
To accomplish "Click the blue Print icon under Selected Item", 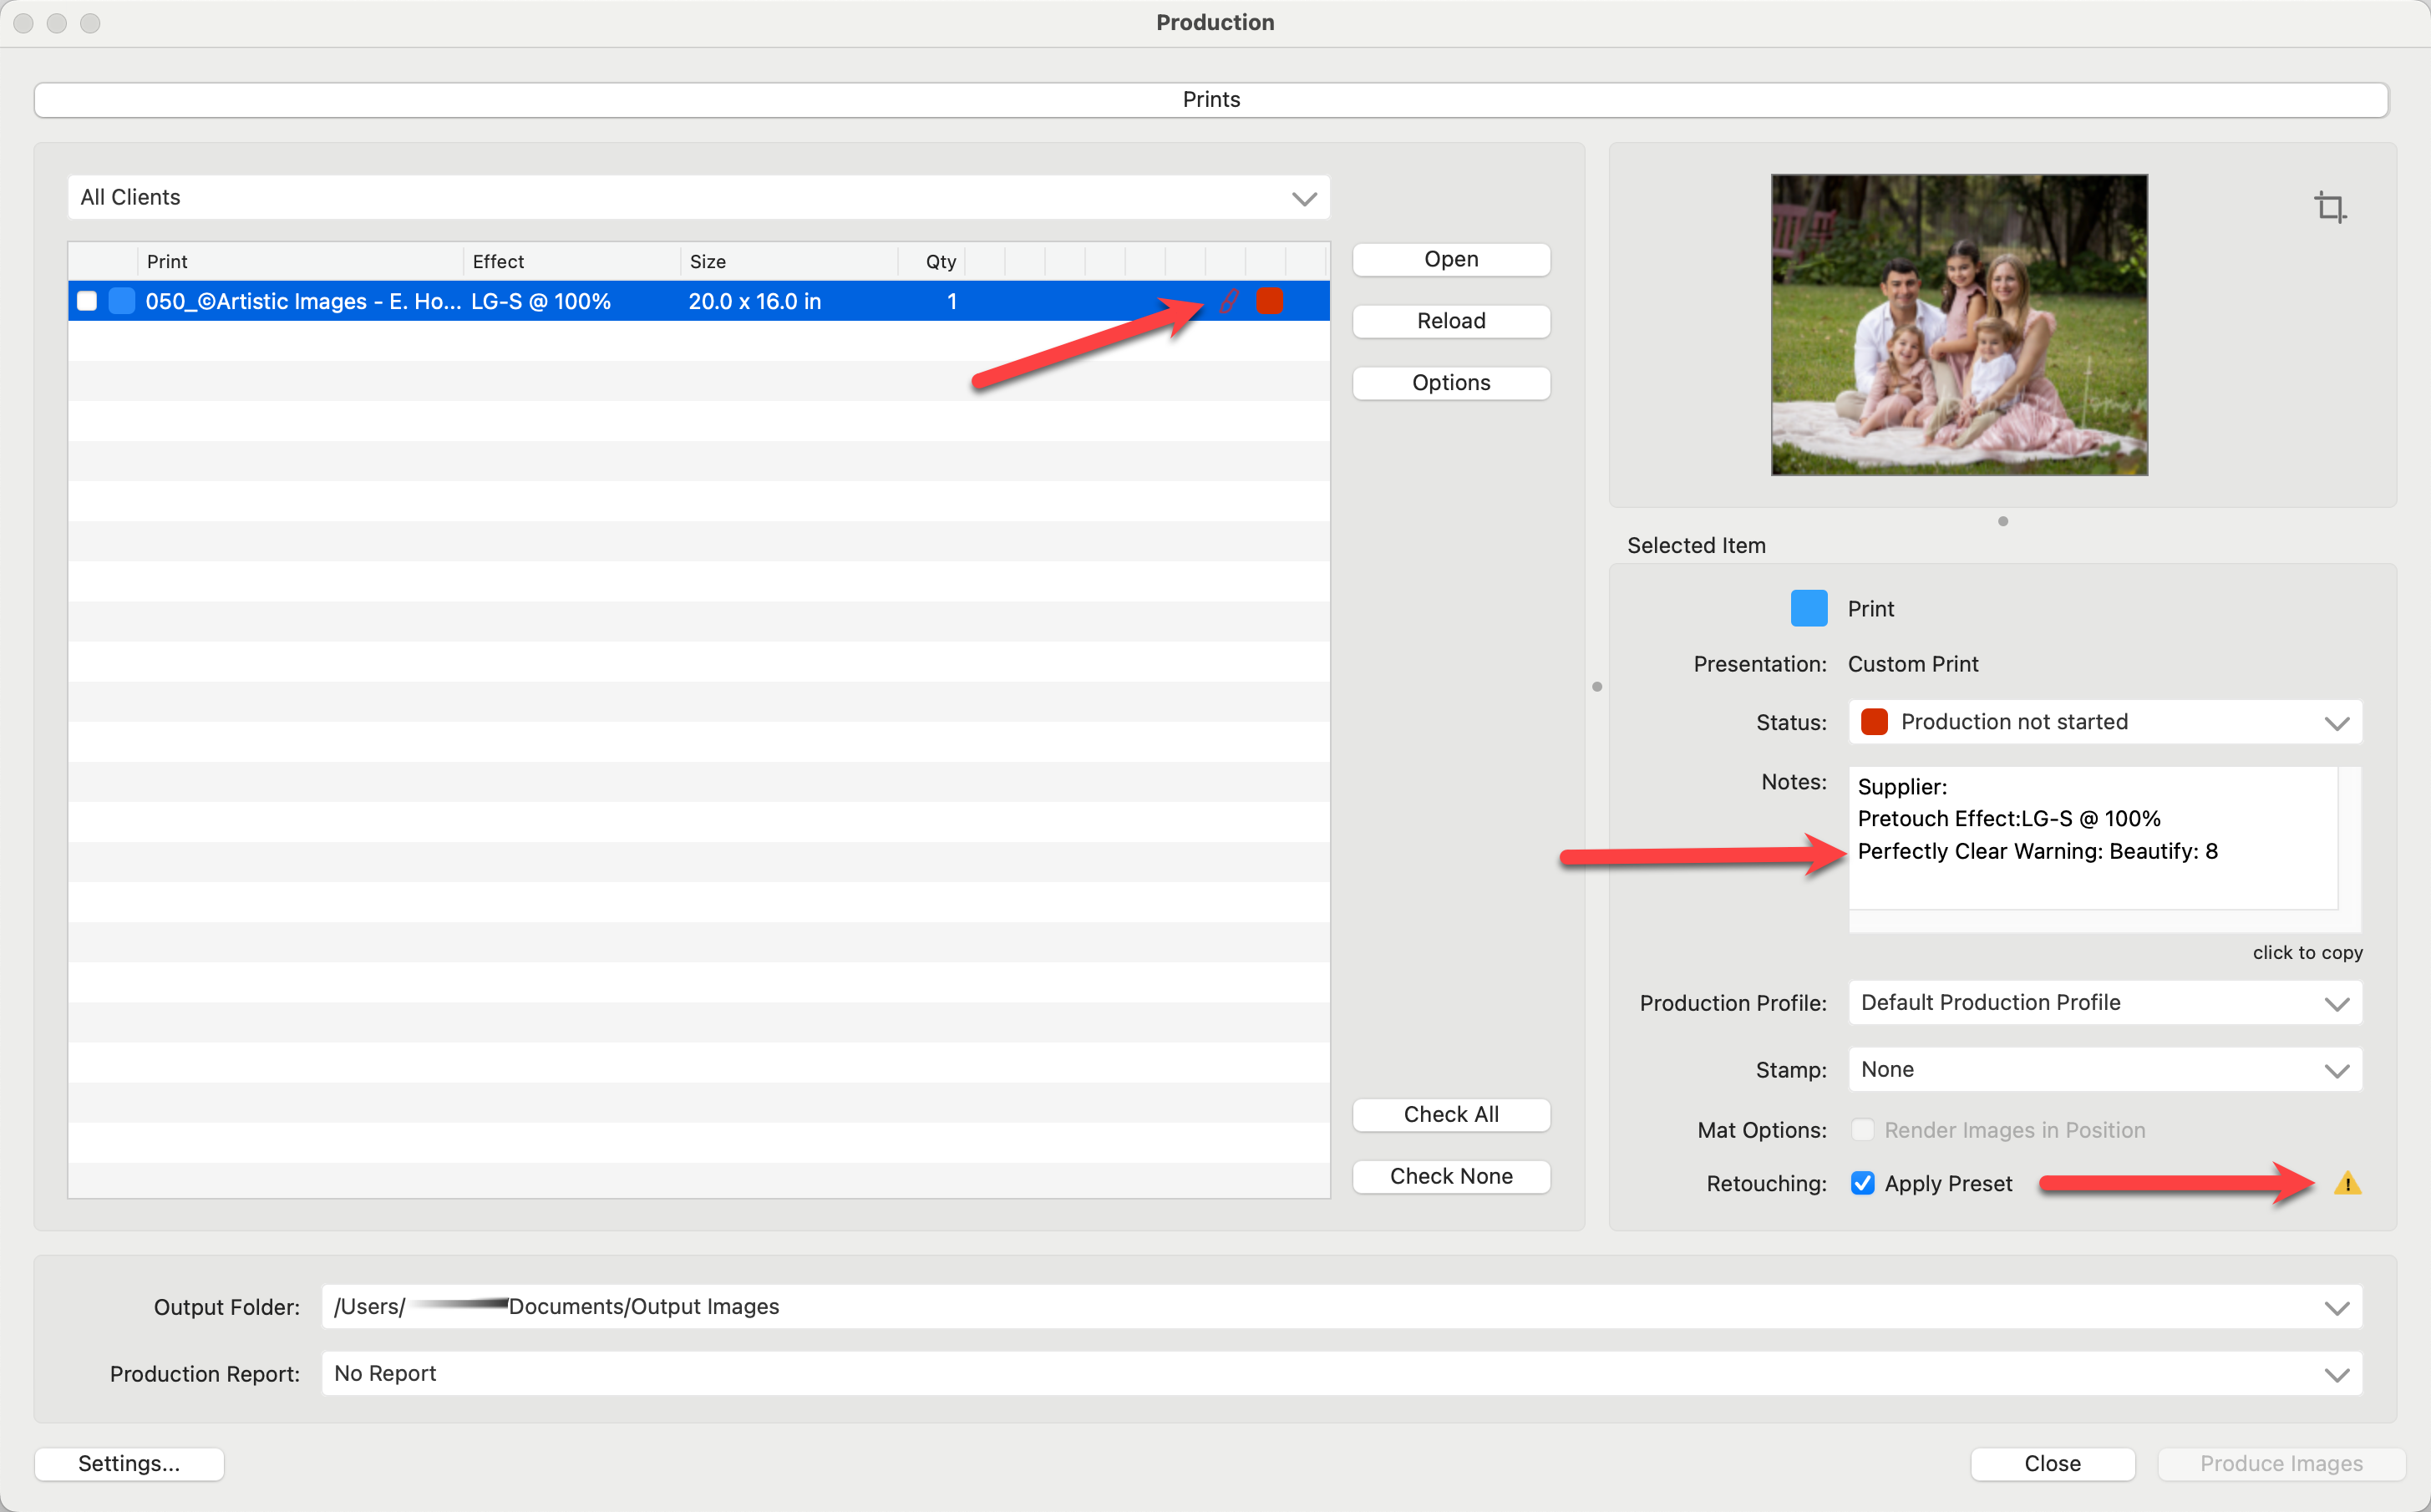I will coord(1808,608).
